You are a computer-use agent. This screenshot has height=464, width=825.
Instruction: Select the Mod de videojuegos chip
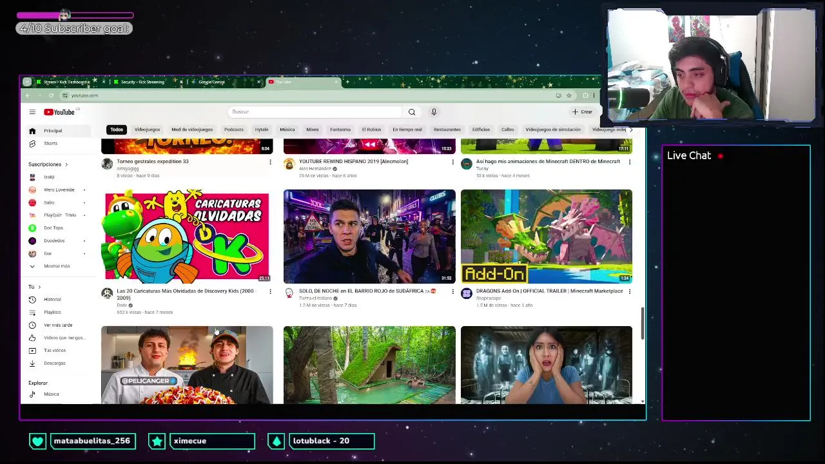(x=192, y=130)
